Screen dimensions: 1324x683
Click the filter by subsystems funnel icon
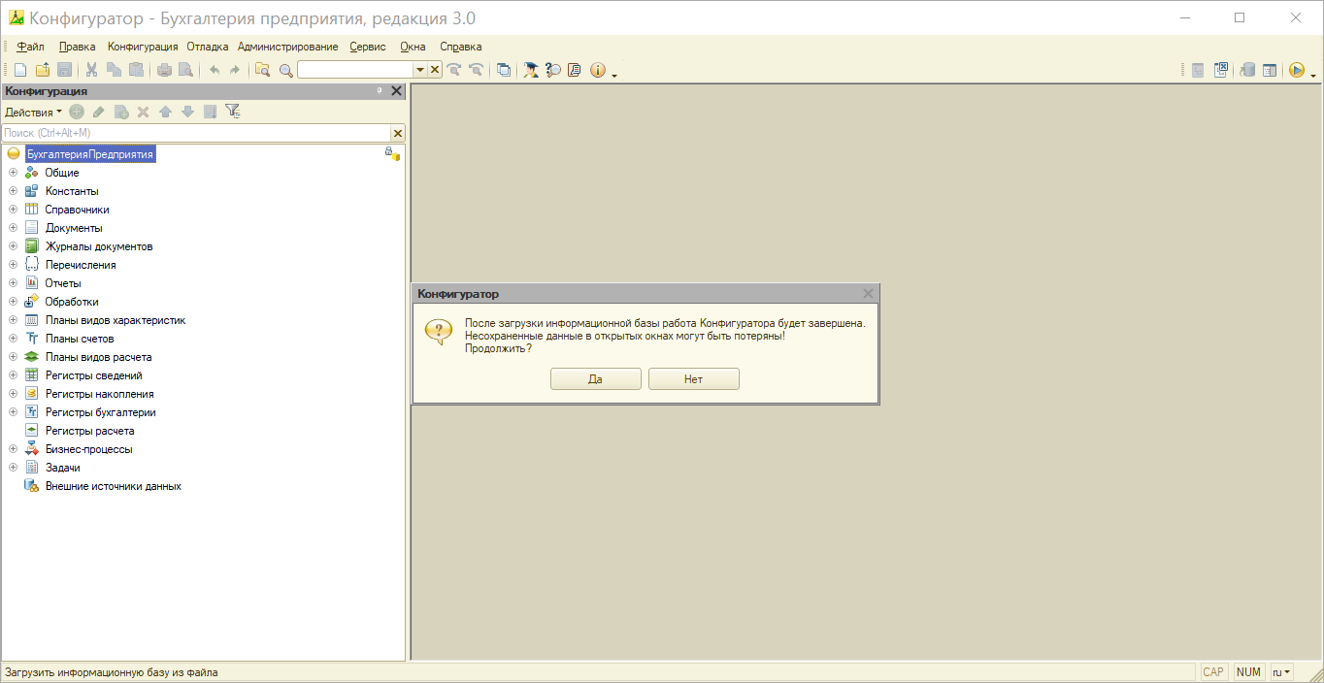[x=233, y=112]
